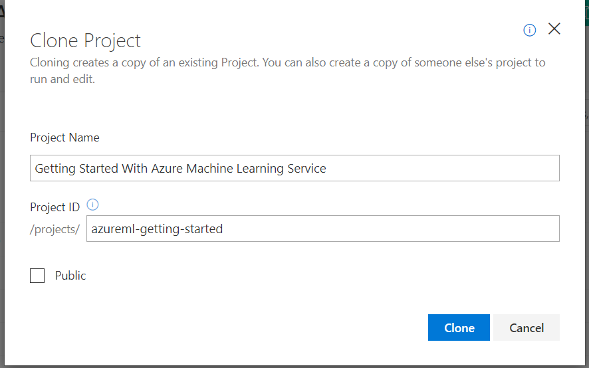Click the dimmed page strip left of dialog
Screen dimensions: 589x368
(3, 199)
